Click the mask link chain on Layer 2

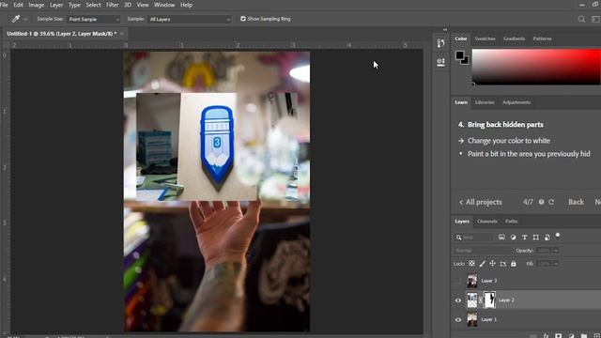[x=480, y=300]
